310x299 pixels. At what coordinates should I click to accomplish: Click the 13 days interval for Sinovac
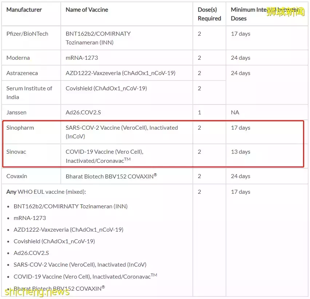click(241, 152)
